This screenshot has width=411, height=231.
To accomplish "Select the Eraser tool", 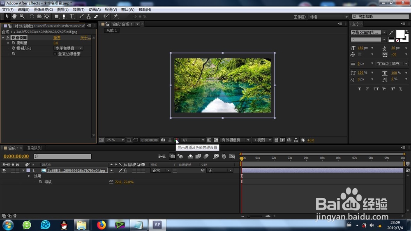I will pos(96,16).
